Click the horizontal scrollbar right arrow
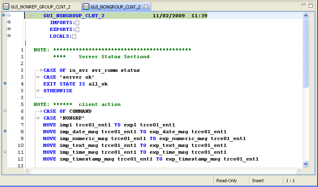This screenshot has width=318, height=187. 299,171
